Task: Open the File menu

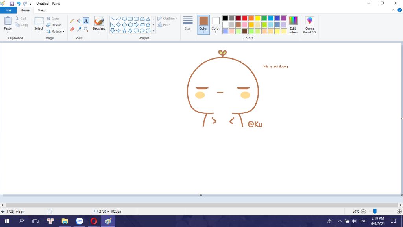Action: (x=8, y=10)
